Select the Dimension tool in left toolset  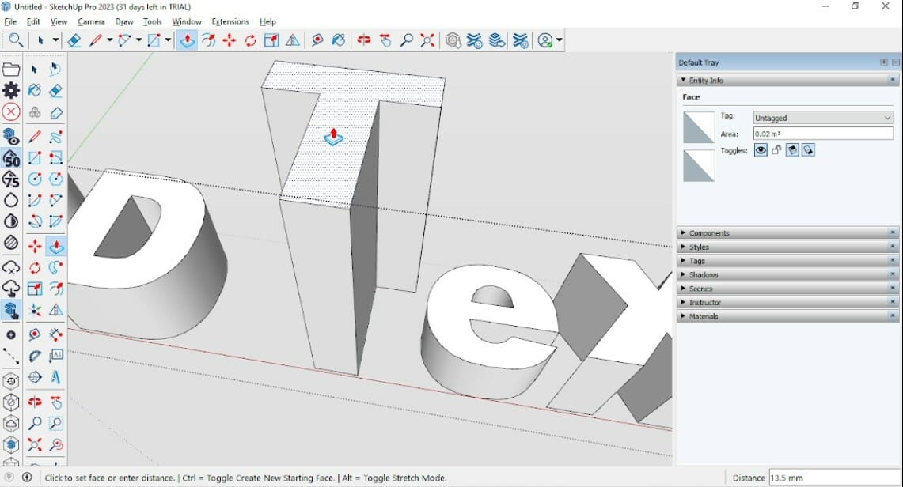(x=55, y=334)
